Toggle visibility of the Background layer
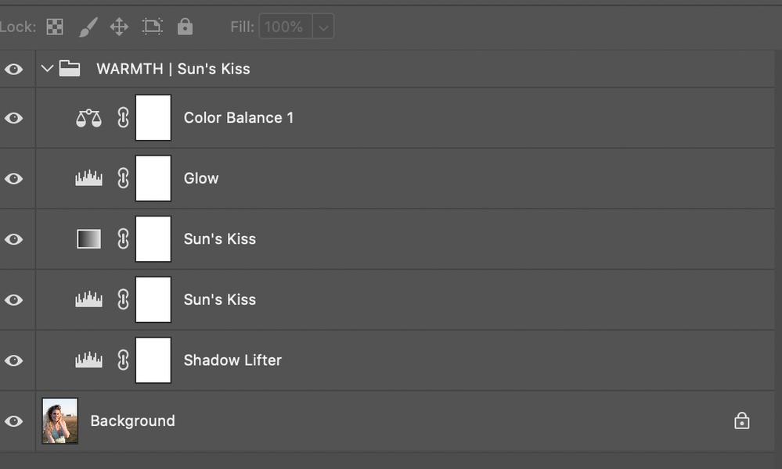This screenshot has width=782, height=469. tap(13, 421)
